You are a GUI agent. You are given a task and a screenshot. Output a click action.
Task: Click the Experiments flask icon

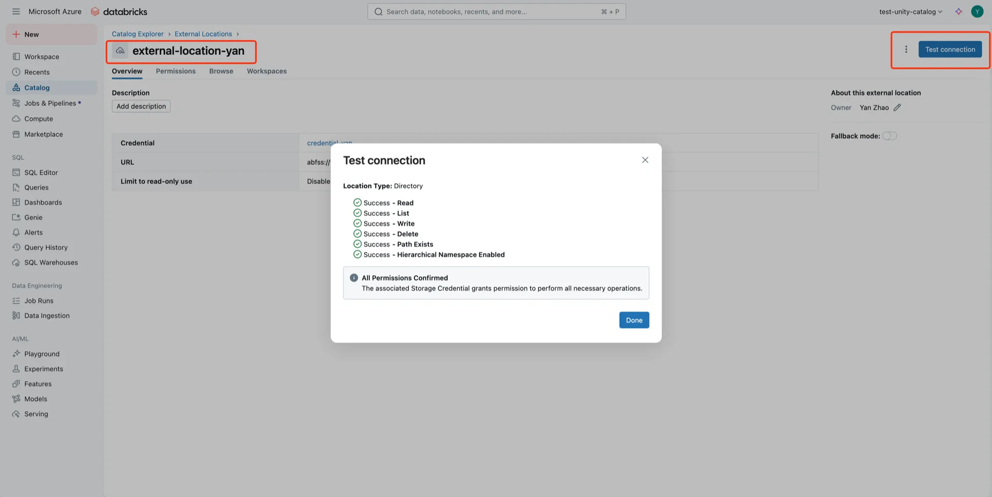click(16, 369)
